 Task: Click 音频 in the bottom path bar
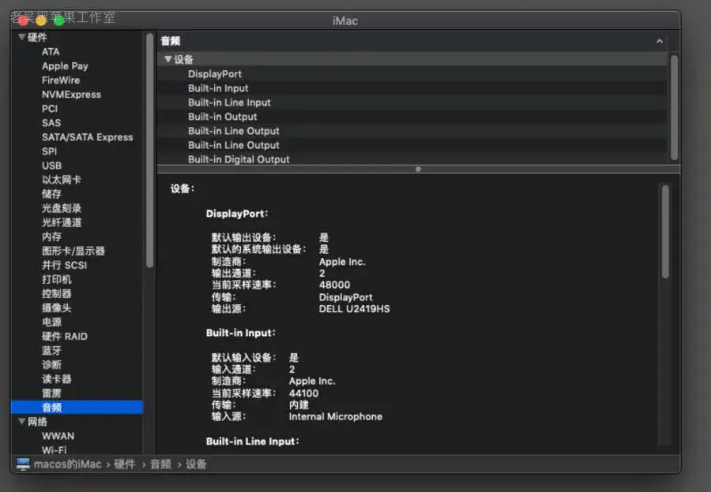click(x=160, y=464)
